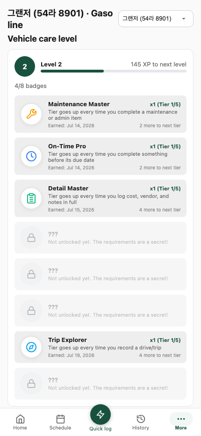Click the 4/8 badges count text
The height and width of the screenshot is (436, 201).
(30, 86)
